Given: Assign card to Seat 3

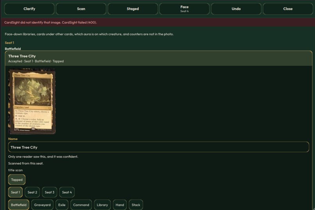Looking at the screenshot, I should pos(50,192).
